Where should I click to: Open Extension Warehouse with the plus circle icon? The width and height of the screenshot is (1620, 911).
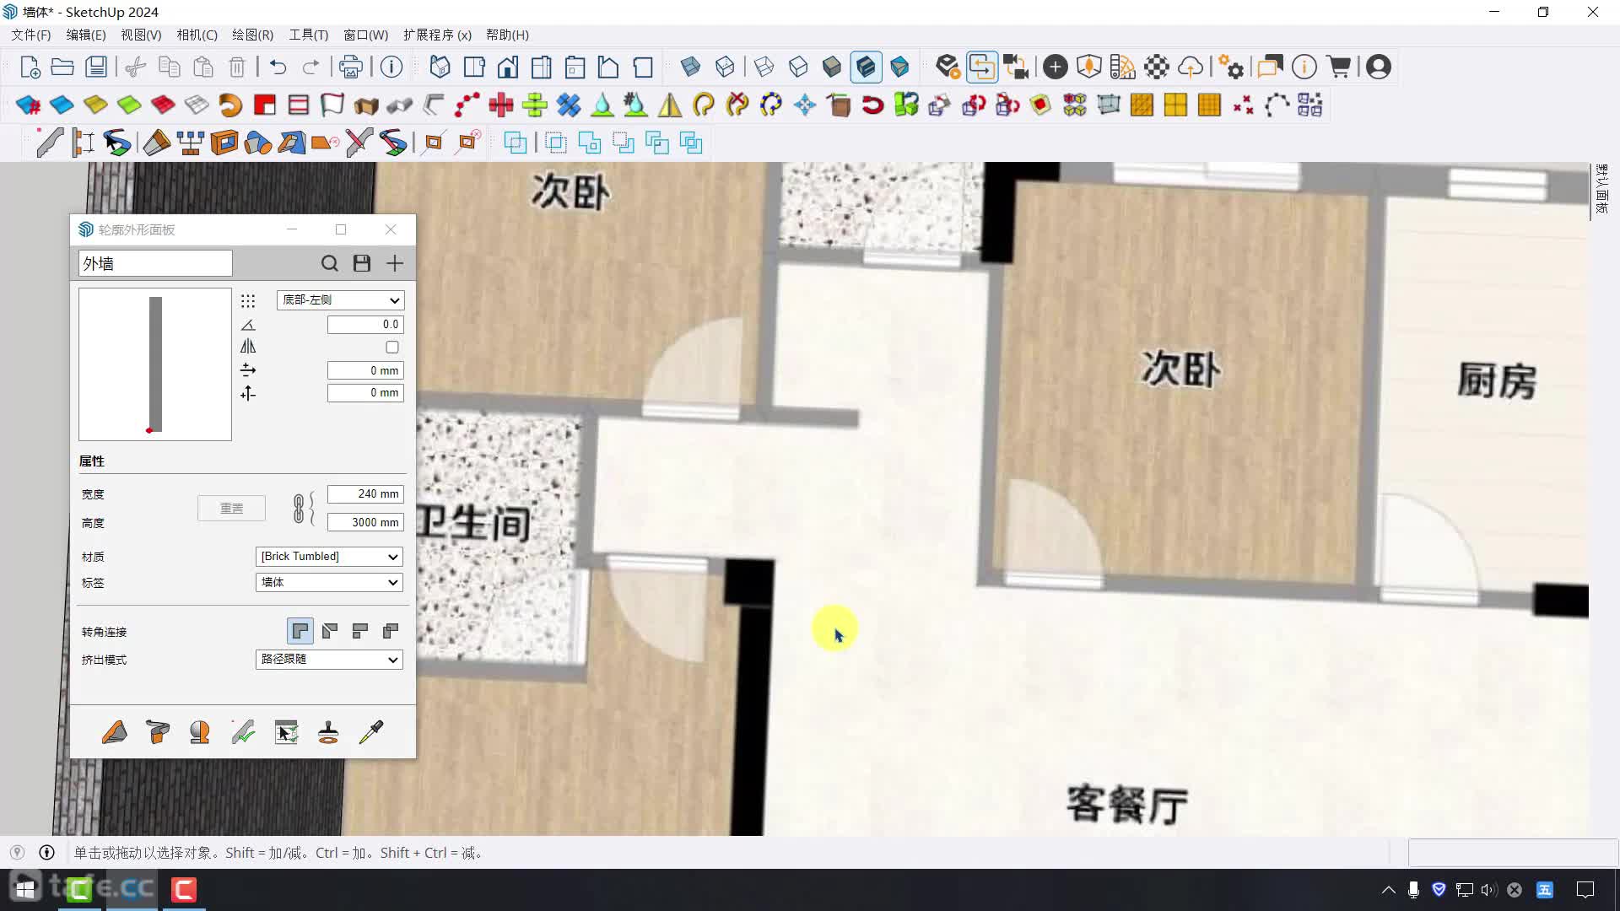[x=1055, y=67]
